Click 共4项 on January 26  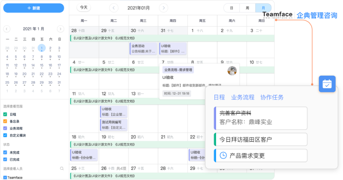(121, 168)
